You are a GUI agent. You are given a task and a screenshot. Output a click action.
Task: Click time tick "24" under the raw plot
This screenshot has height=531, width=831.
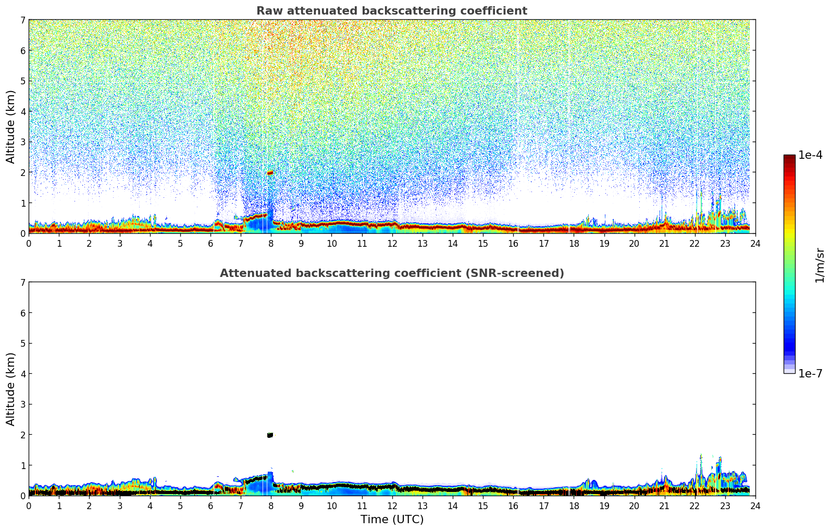(x=755, y=243)
